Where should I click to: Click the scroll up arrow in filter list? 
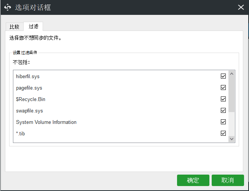pos(231,74)
